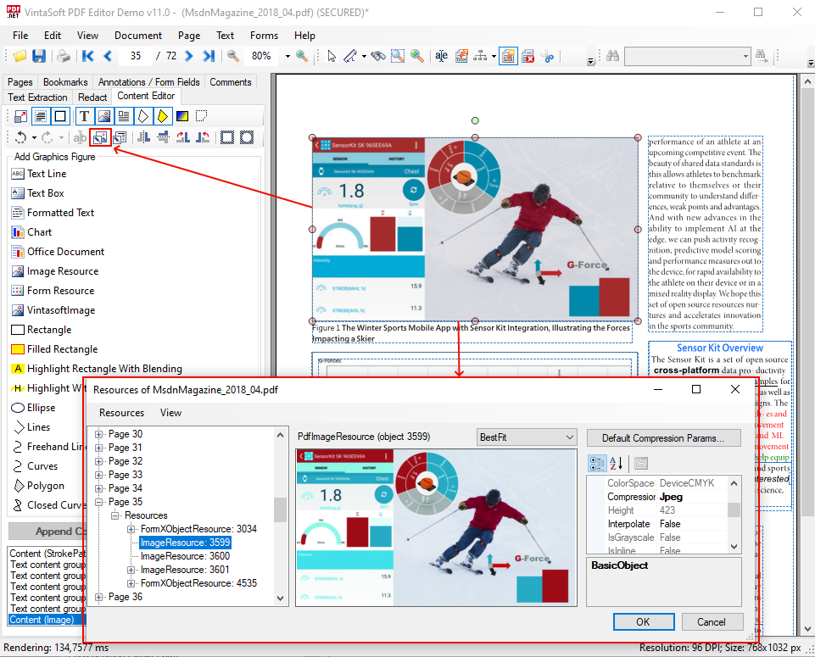Toggle the yellow filled path figures button
The width and height of the screenshot is (815, 657).
coord(163,116)
